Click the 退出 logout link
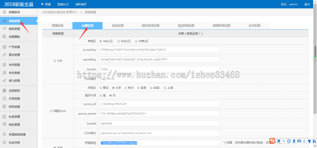 [x=307, y=4]
